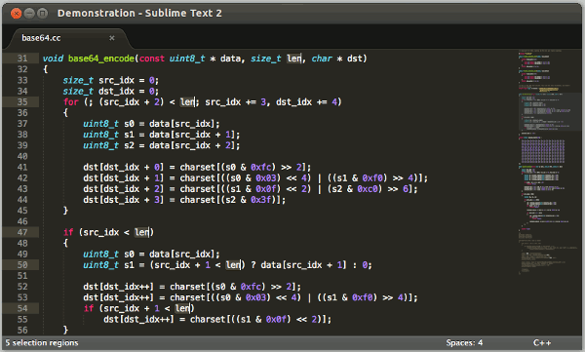Open the Spaces: 4 indentation menu
The image size is (585, 352).
(464, 342)
